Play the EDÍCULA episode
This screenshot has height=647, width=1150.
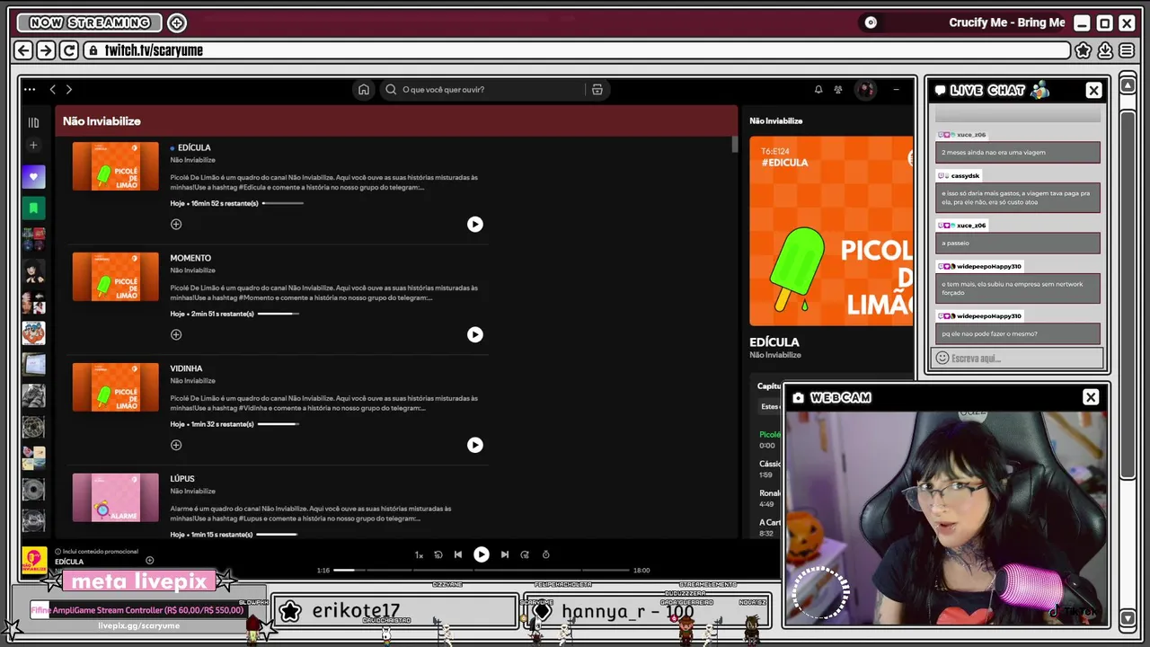click(x=474, y=225)
